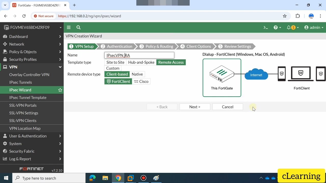Bookmark this page with the star icon

pyautogui.click(x=285, y=16)
